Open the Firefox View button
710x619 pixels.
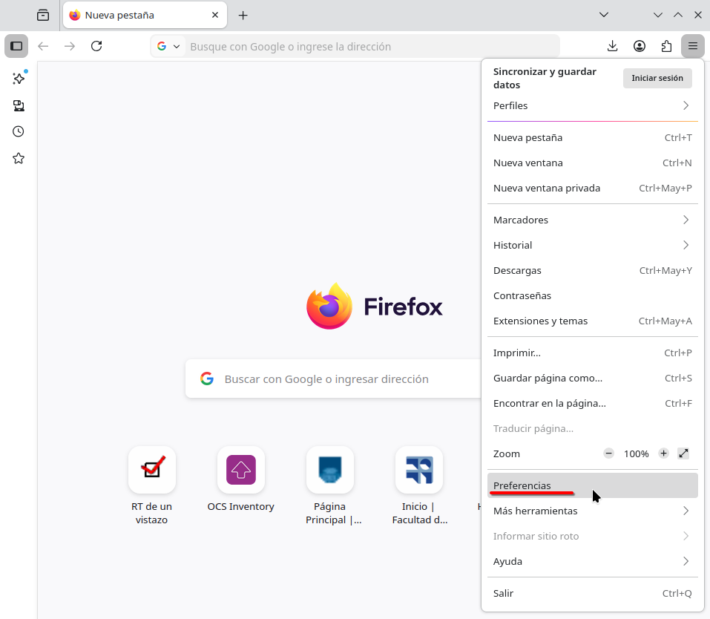click(x=43, y=16)
